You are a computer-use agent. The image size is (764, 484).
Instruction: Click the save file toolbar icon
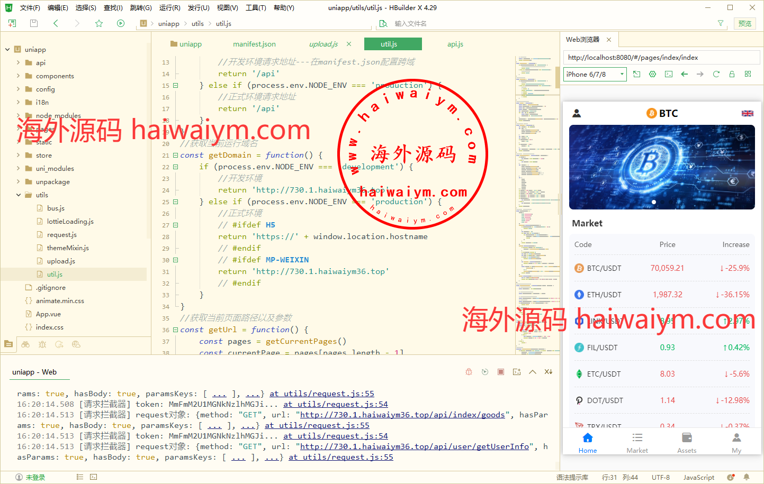(x=34, y=23)
